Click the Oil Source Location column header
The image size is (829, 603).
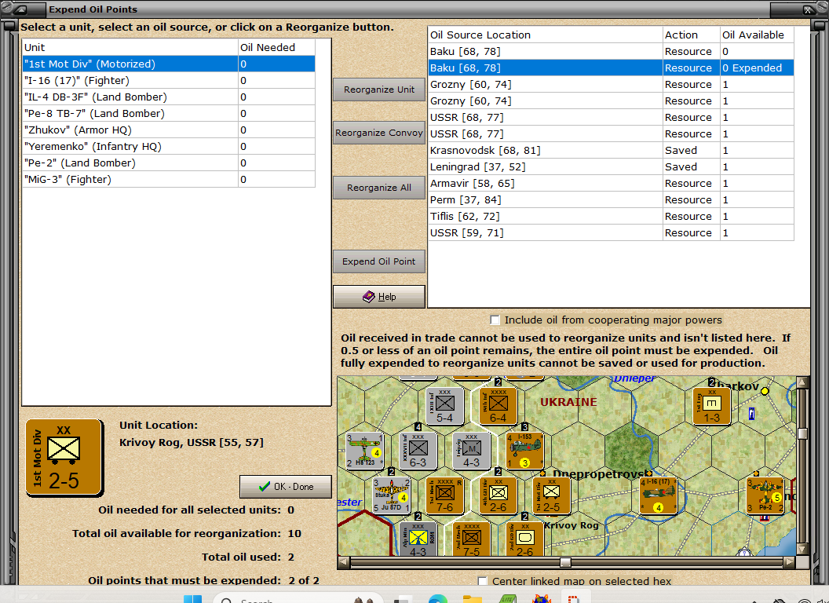[x=545, y=35]
